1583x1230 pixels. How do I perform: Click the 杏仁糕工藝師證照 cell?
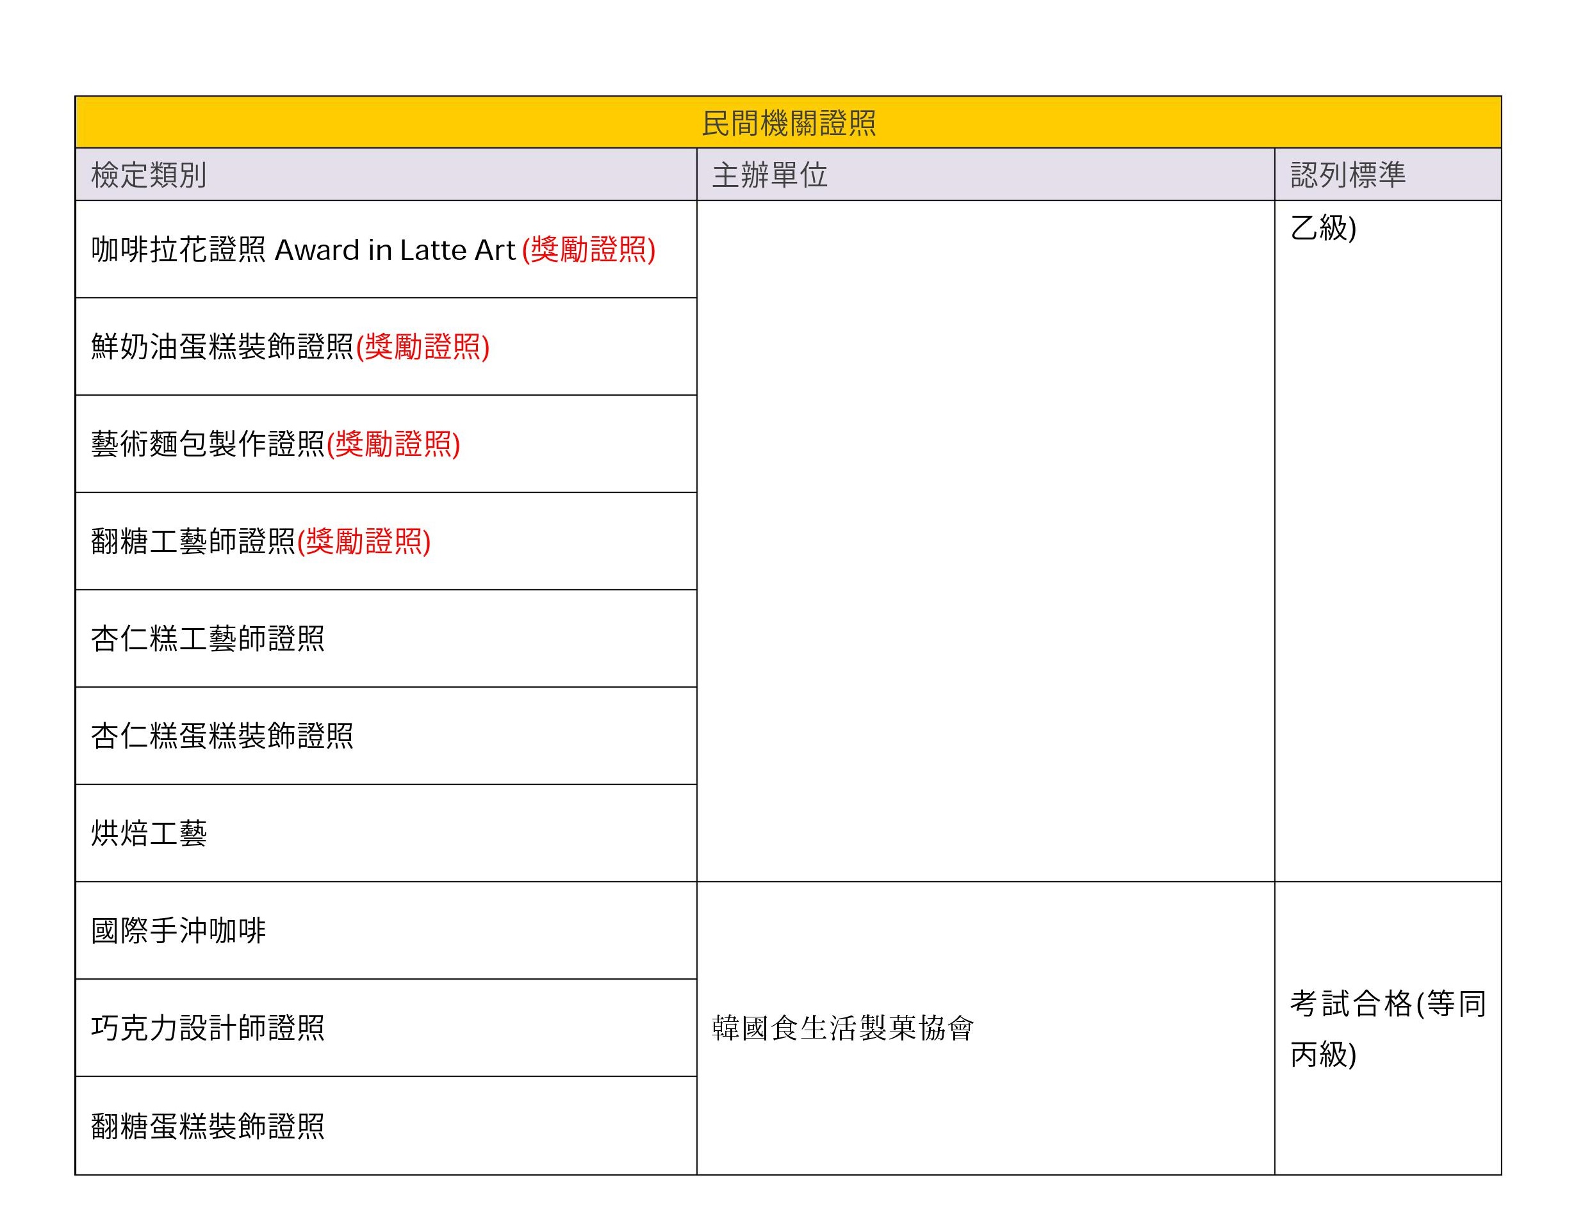(208, 639)
